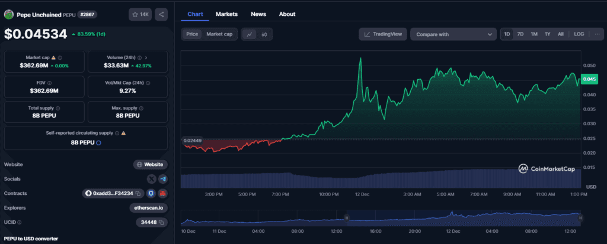Click the circulating supply warning triangle
This screenshot has height=244, width=607.
click(123, 133)
